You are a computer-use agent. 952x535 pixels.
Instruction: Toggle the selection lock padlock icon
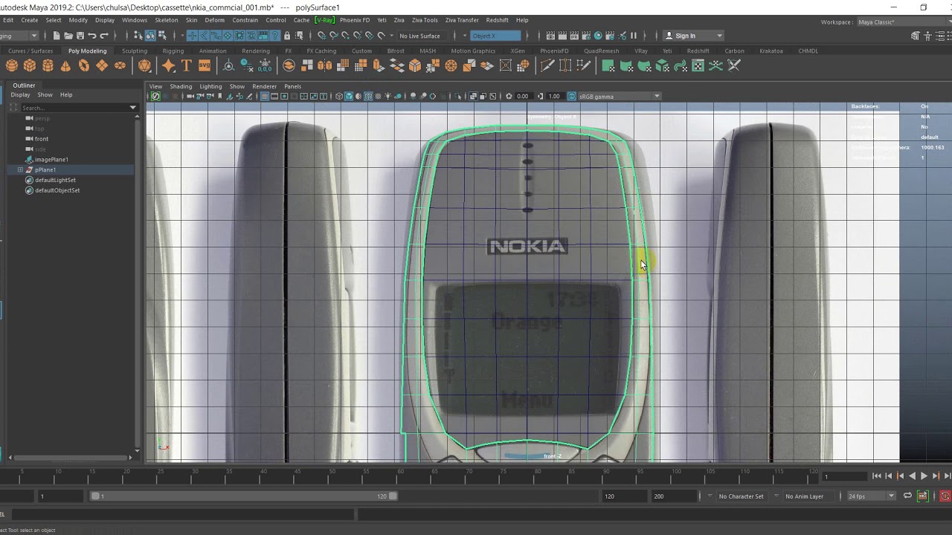coord(287,36)
